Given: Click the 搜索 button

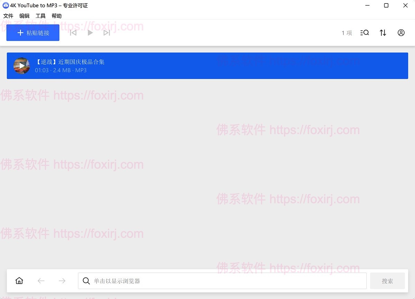Looking at the screenshot, I should (387, 281).
